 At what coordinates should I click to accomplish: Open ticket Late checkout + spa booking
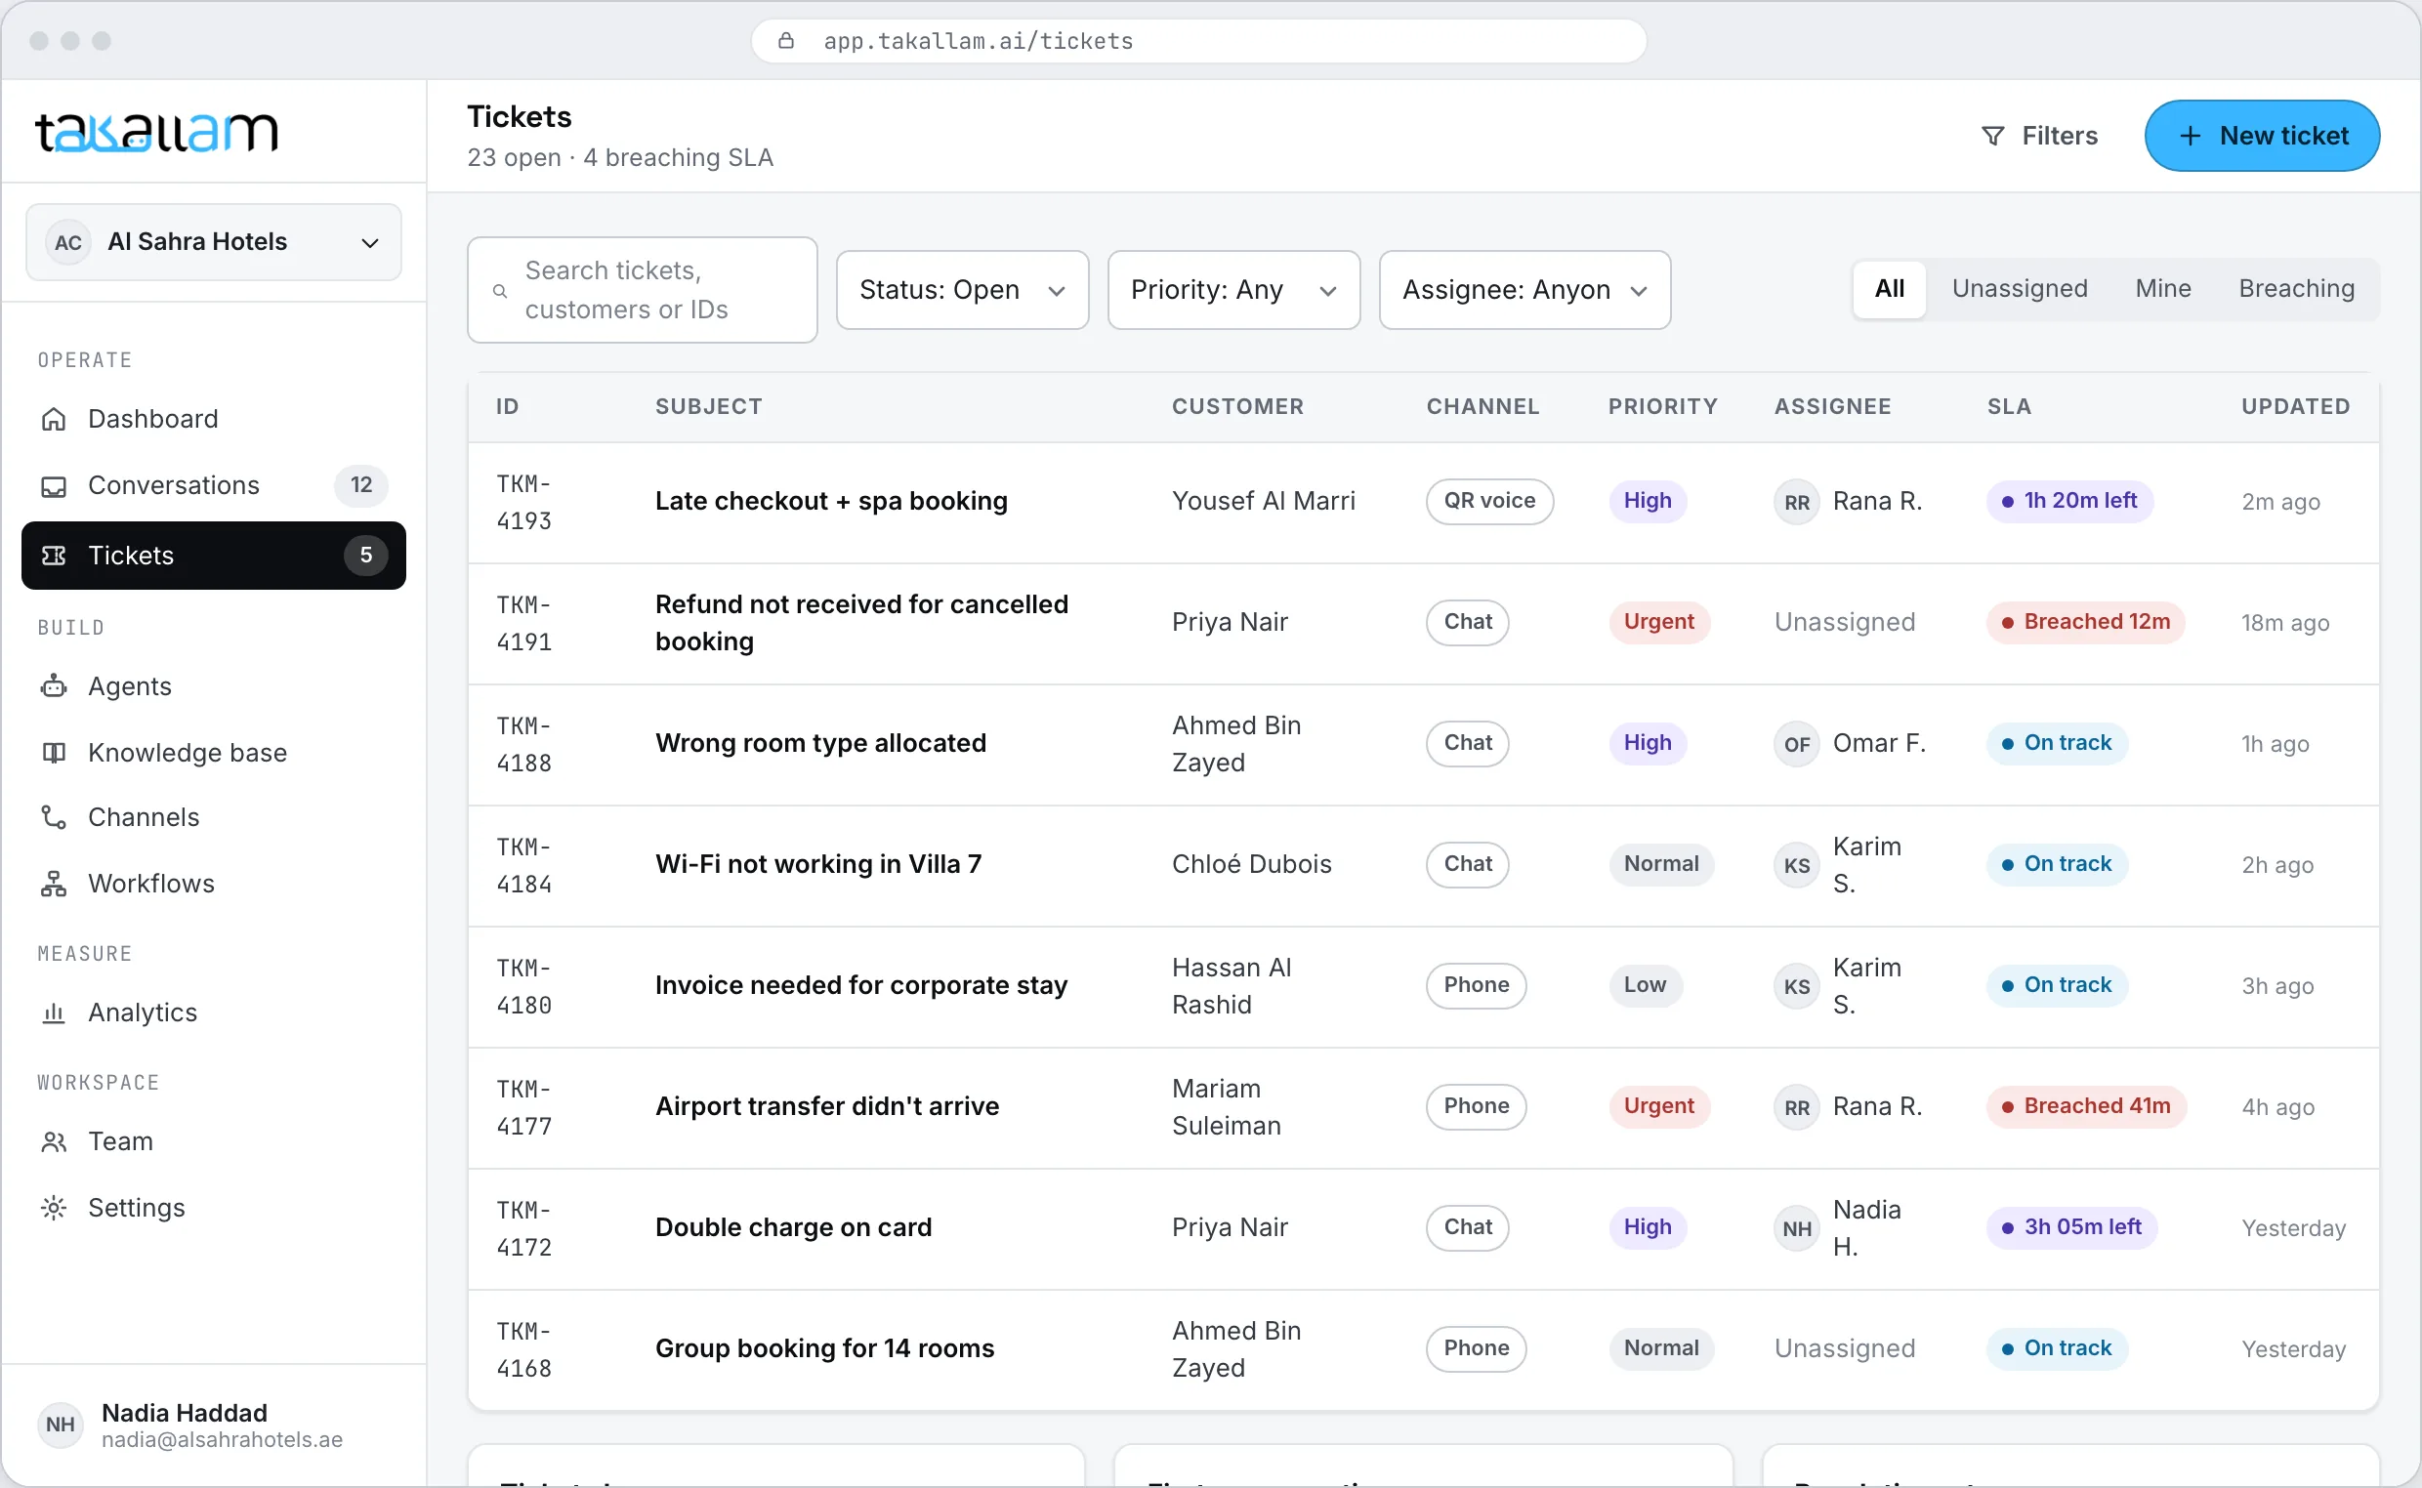coord(831,502)
